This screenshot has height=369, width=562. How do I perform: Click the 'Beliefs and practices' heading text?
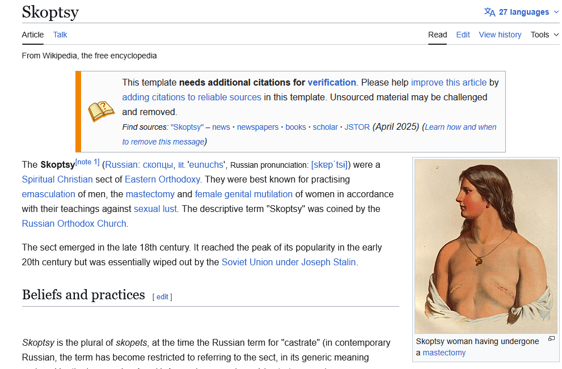pyautogui.click(x=83, y=295)
